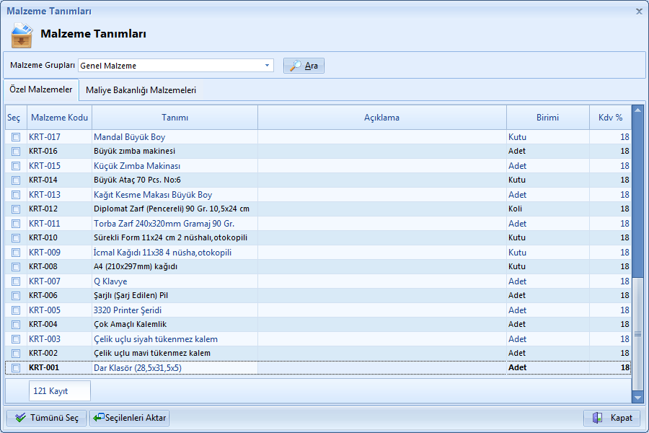Click scrollbar down arrow in the grid
649x433 pixels.
637,397
